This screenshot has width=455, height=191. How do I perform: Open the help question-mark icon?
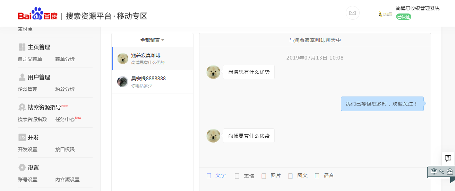(x=448, y=158)
